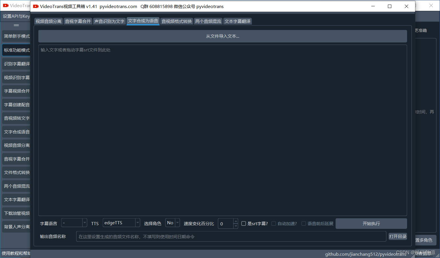Image resolution: width=440 pixels, height=258 pixels.
Task: Switch to 视频音频分离 tab
Action: point(49,21)
